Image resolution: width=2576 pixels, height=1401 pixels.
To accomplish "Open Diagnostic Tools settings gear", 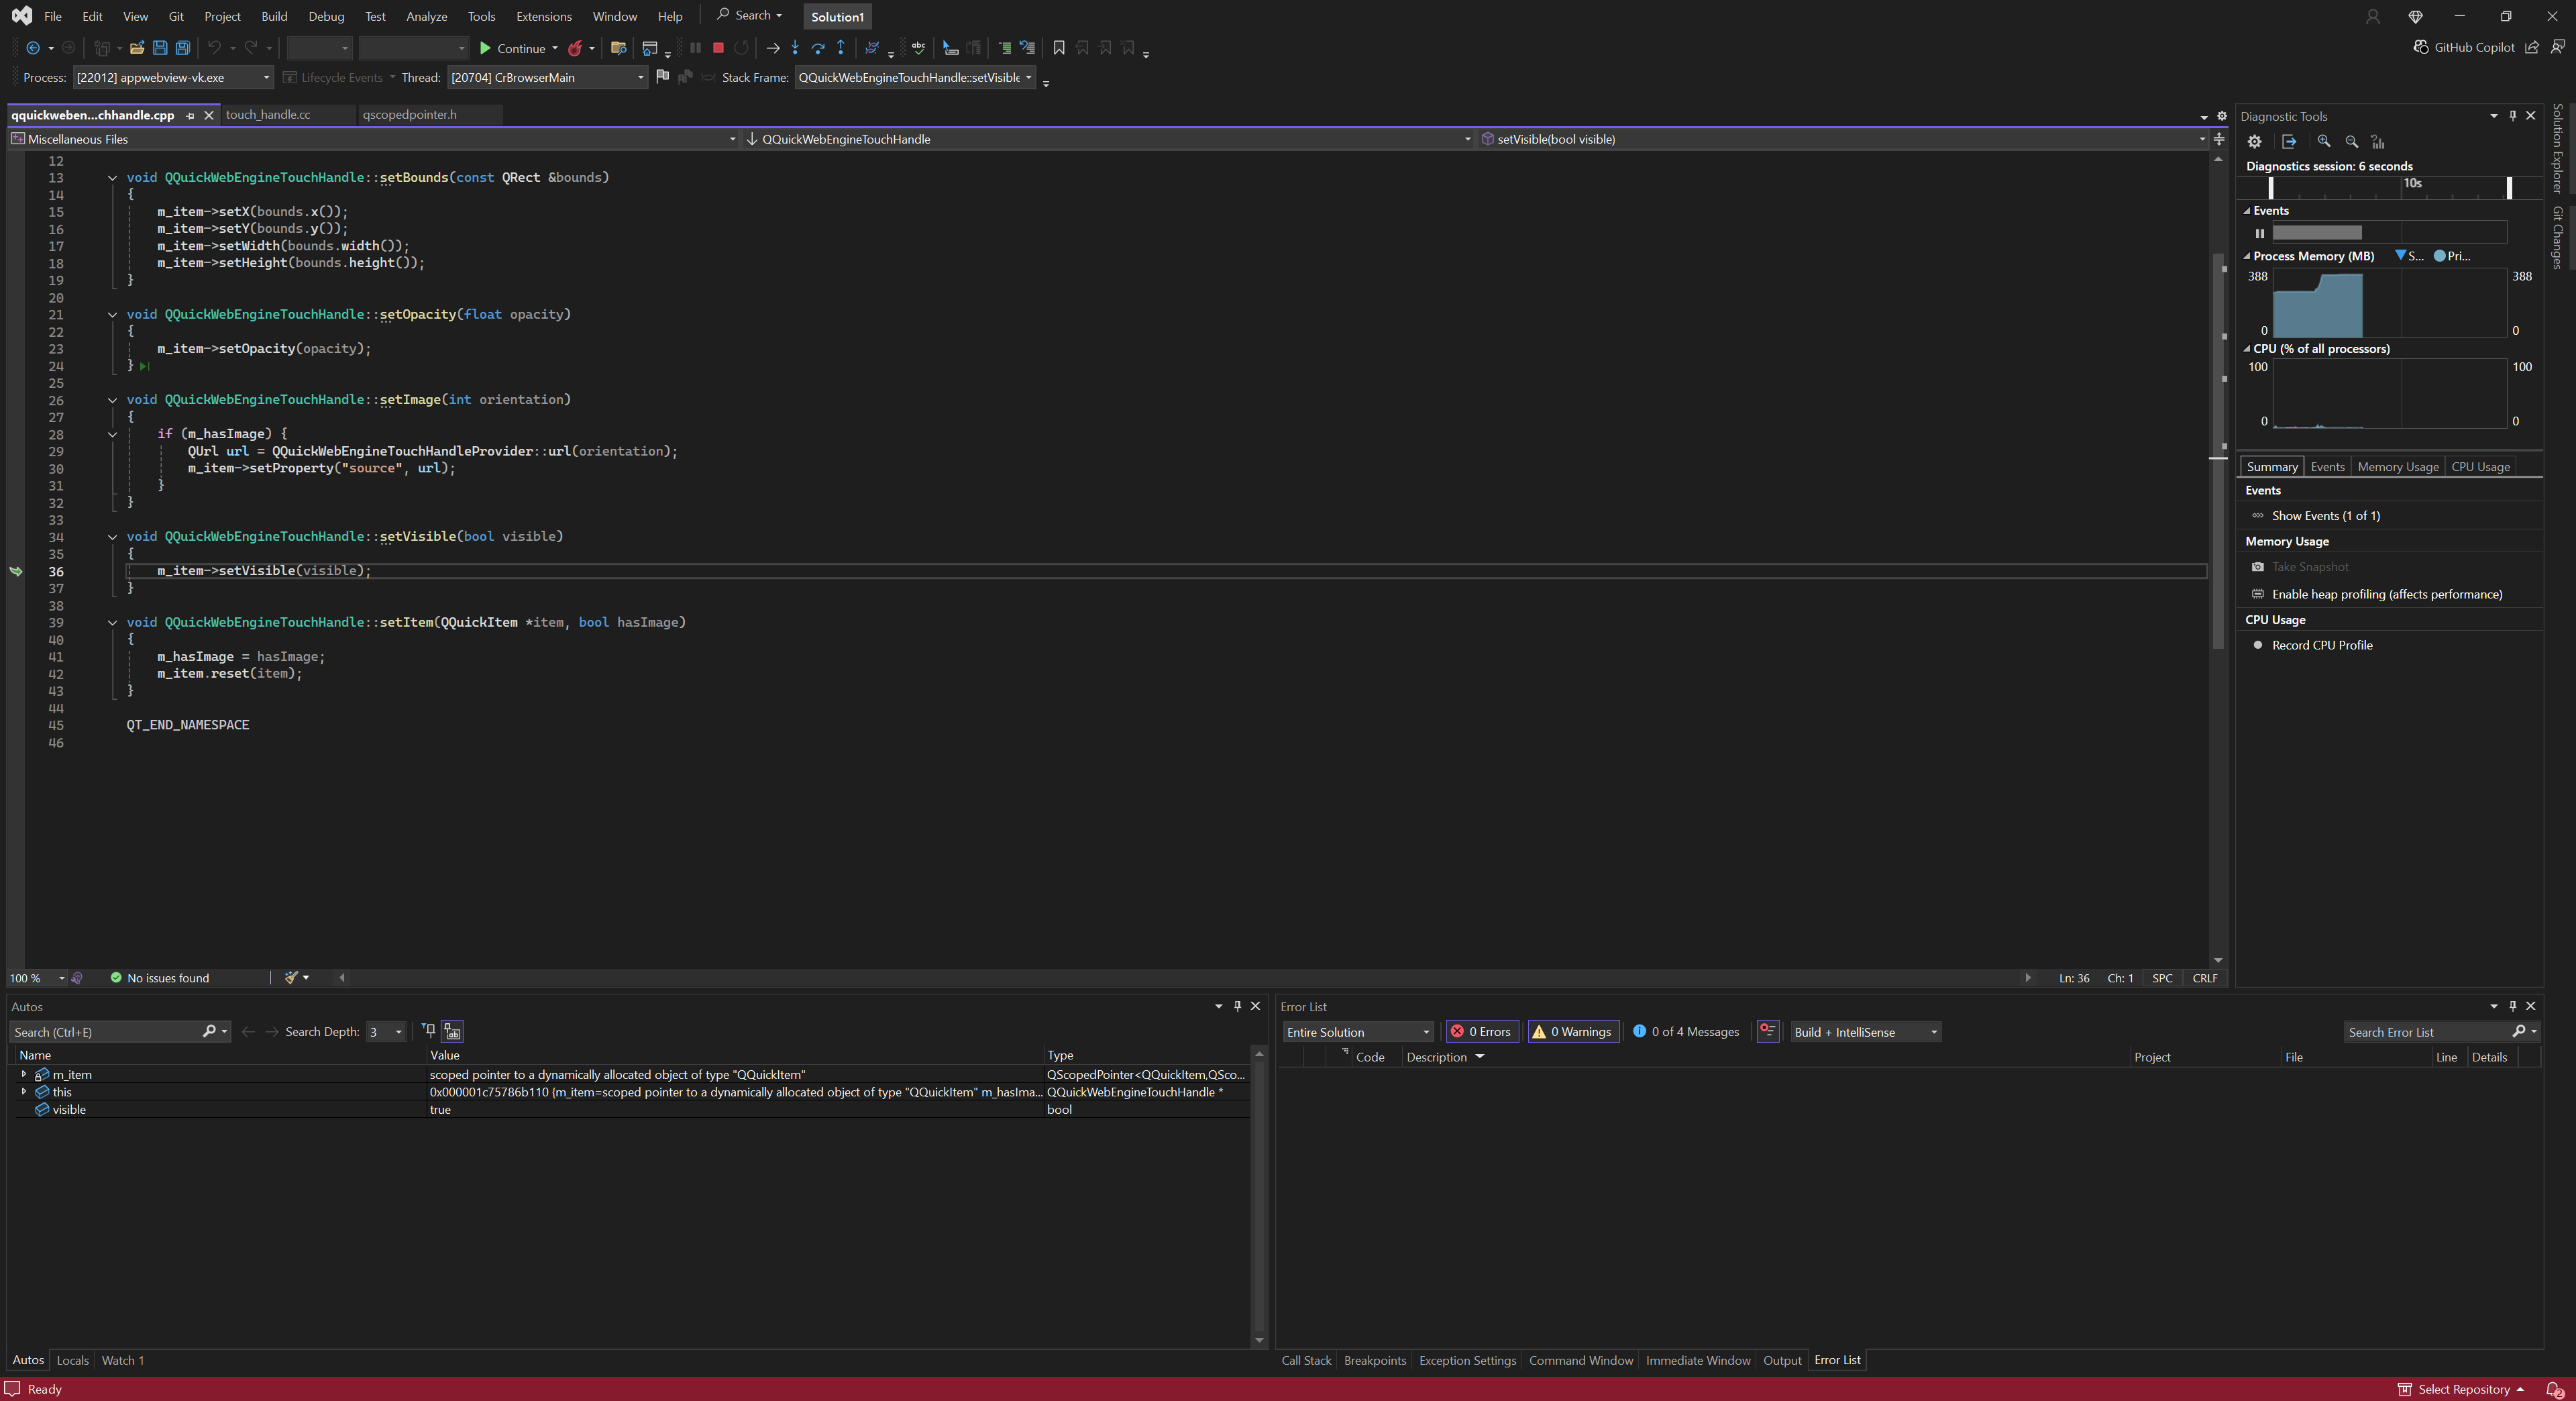I will coord(2254,142).
